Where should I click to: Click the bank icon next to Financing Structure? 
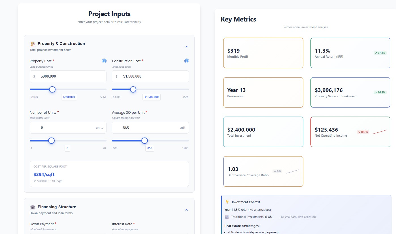click(x=32, y=207)
